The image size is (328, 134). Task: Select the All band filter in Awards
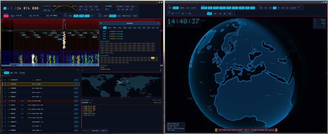click(x=105, y=27)
